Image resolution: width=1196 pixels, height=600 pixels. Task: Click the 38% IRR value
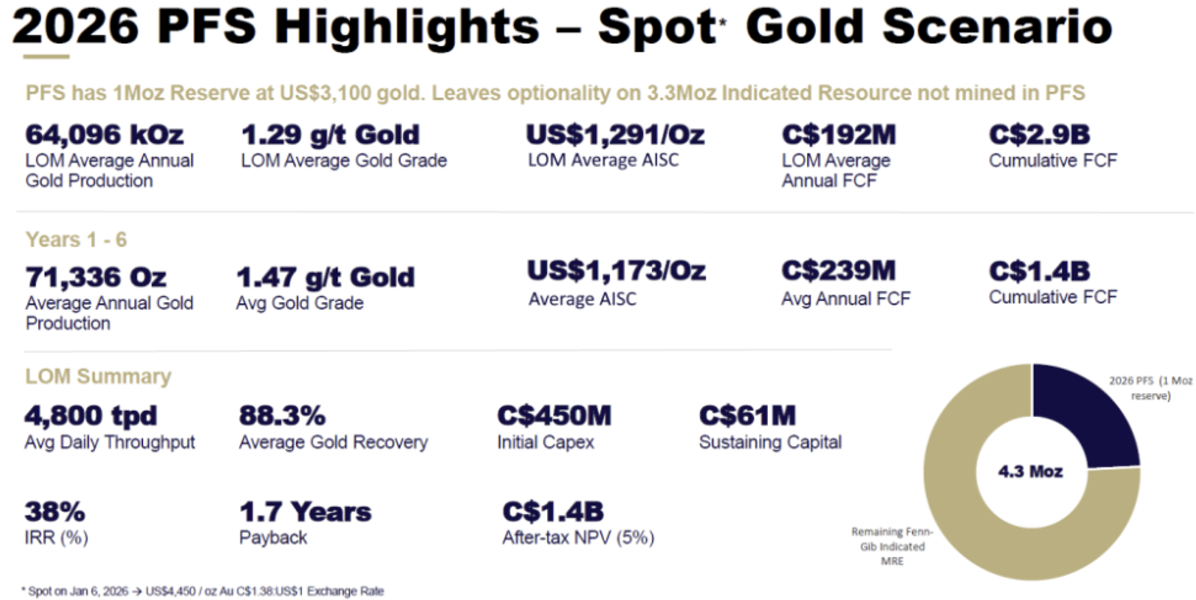(55, 511)
